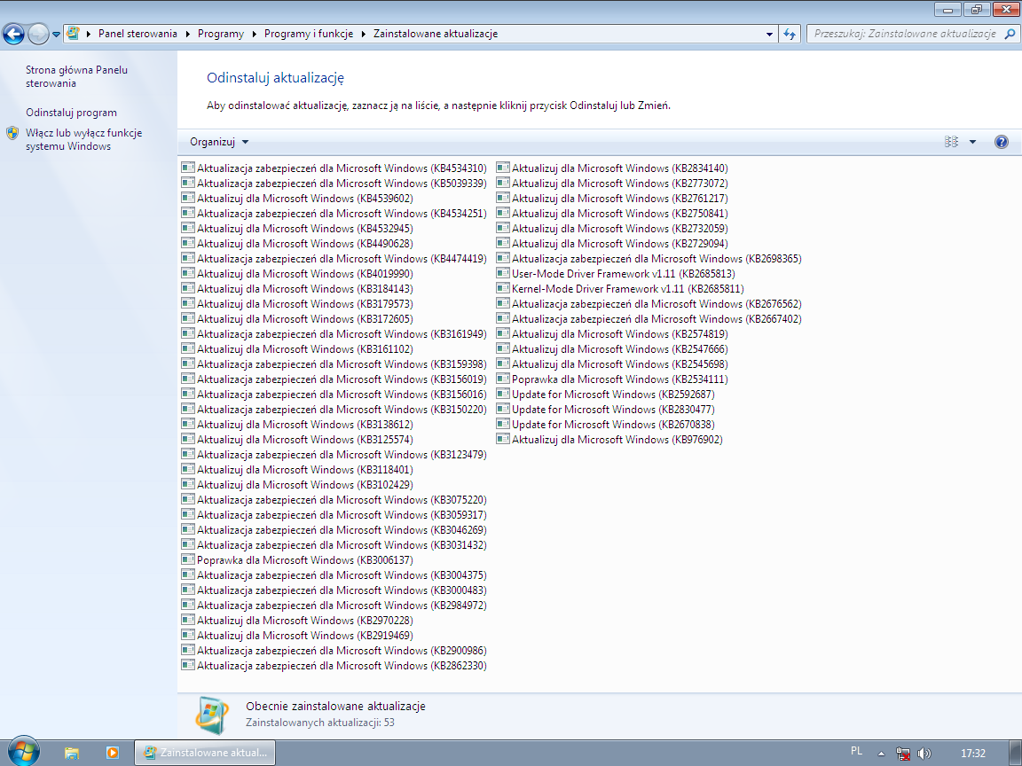The width and height of the screenshot is (1022, 766).
Task: Launch Windows Explorer from taskbar
Action: click(x=72, y=752)
